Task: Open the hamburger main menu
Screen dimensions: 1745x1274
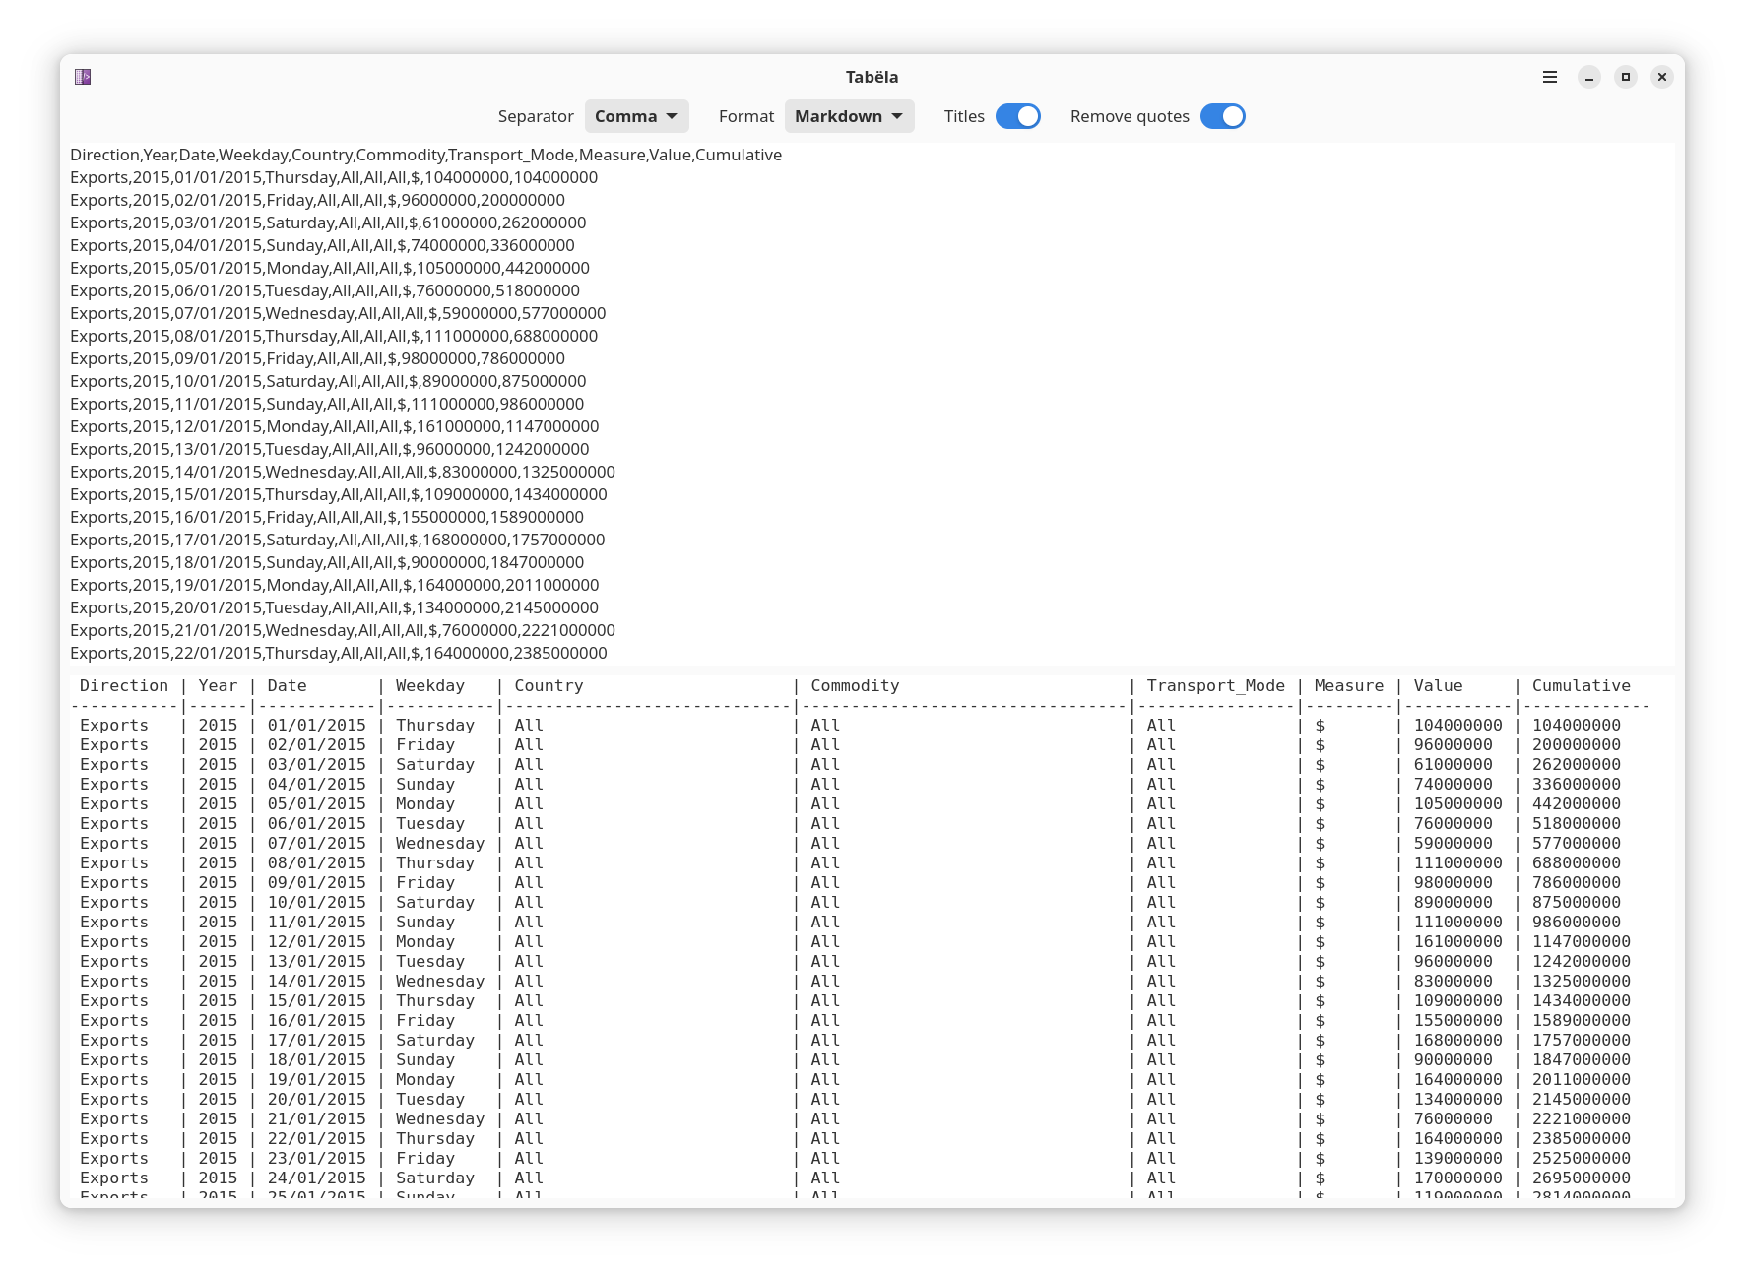Action: click(1549, 77)
